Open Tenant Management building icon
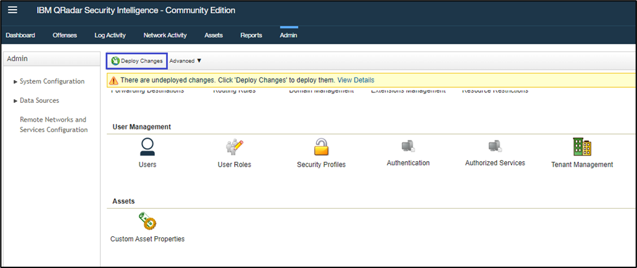This screenshot has width=637, height=268. click(582, 147)
